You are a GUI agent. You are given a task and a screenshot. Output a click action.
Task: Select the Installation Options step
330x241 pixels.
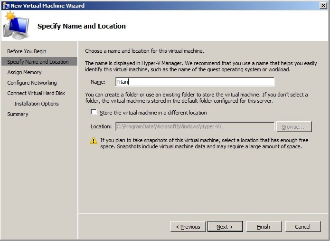point(37,104)
